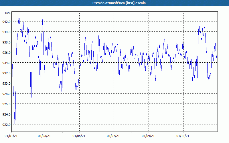229x143 pixels.
Task: Click the 01/07/21 date label
Action: [x=113, y=136]
